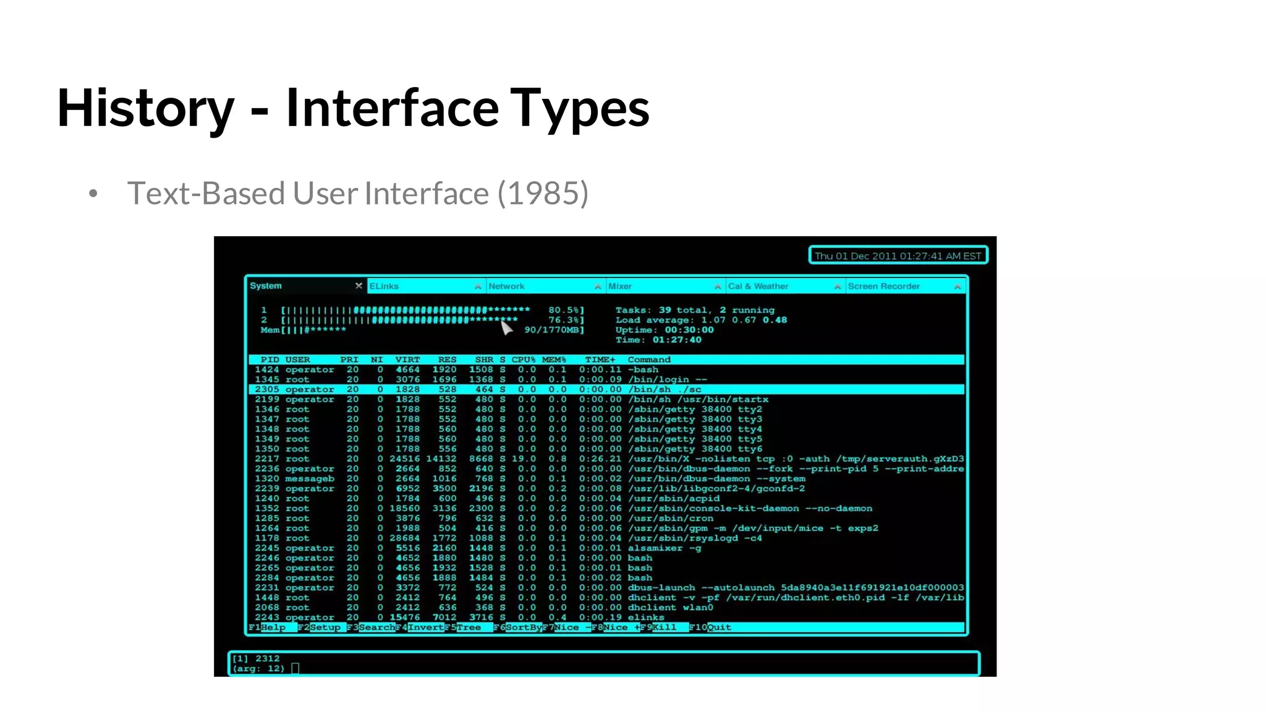This screenshot has height=712, width=1266.
Task: Click the CPU 1 usage bar at 80.5%
Action: 422,310
